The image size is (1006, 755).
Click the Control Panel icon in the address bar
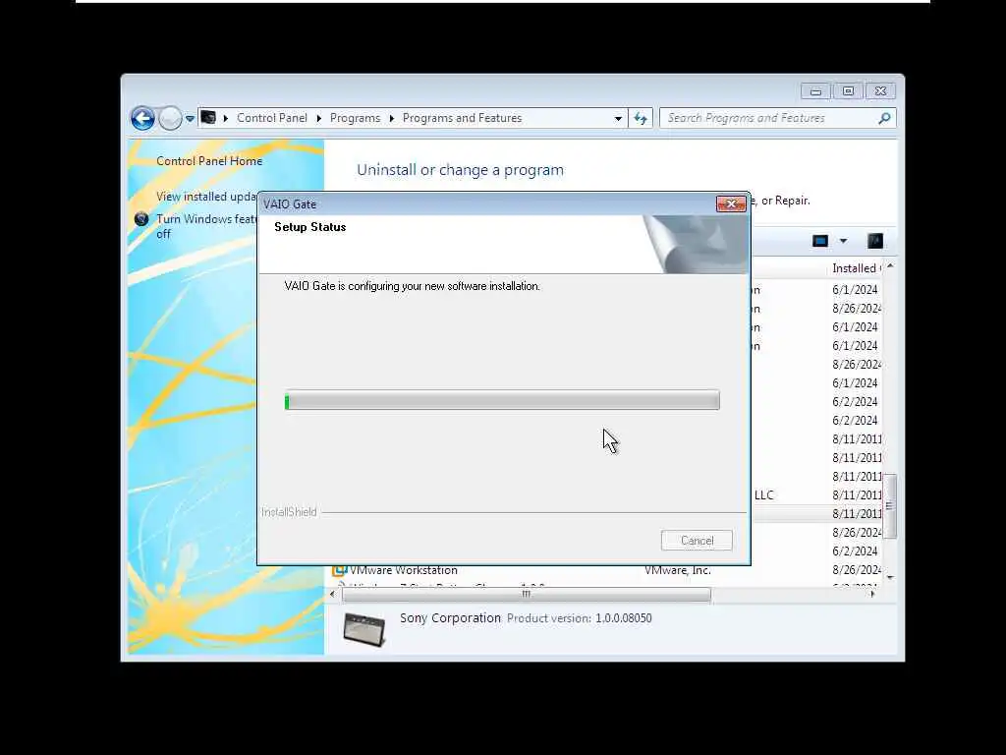208,118
